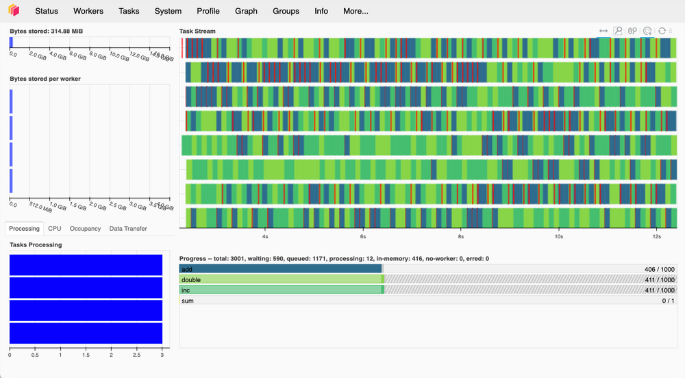The image size is (685, 378).
Task: Toggle the hover inspect tool
Action: pos(647,31)
